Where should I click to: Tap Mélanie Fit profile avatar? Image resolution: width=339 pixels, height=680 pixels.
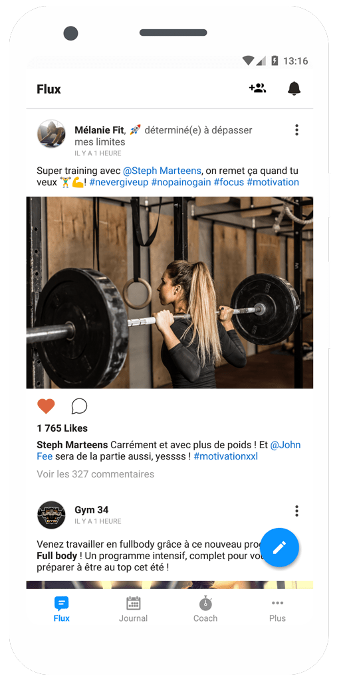pyautogui.click(x=51, y=134)
